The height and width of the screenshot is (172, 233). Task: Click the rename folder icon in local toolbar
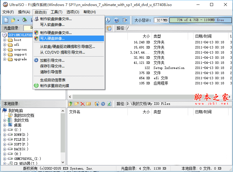pyautogui.click(x=88, y=104)
